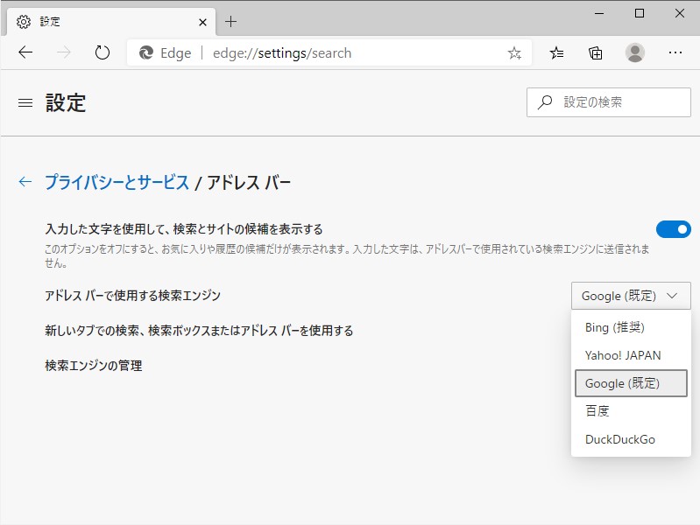Open the Settings and more ellipsis menu
This screenshot has height=525, width=700.
675,52
